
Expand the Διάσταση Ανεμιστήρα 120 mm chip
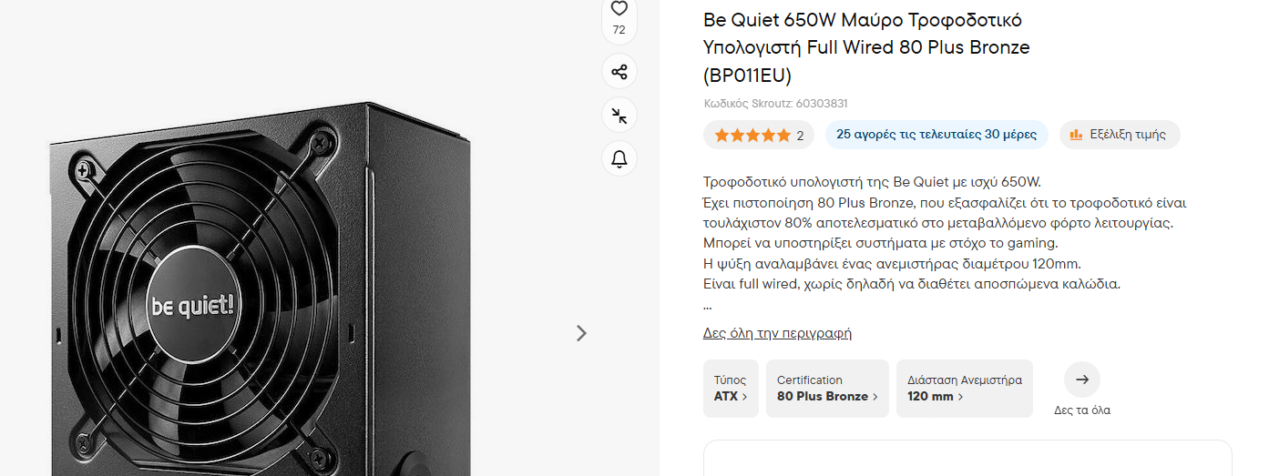tap(965, 389)
